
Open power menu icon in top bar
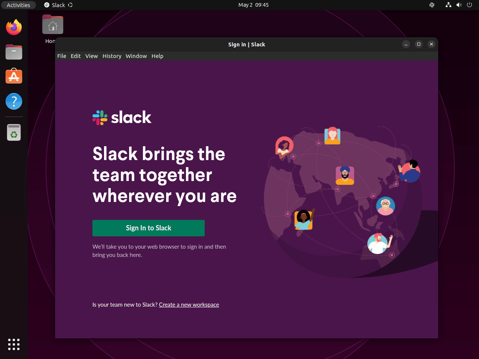point(469,5)
